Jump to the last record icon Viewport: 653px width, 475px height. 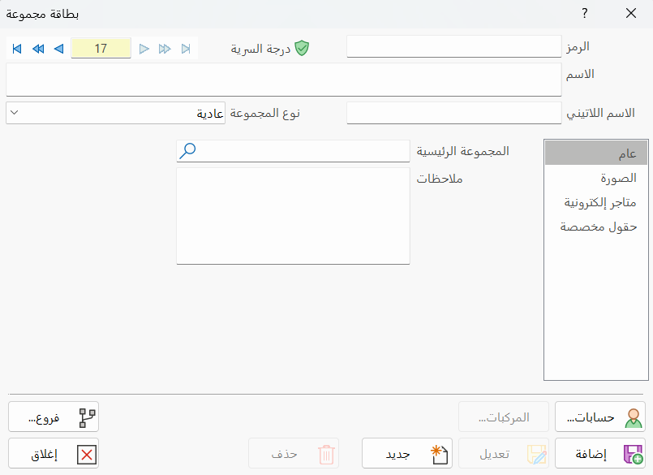185,49
